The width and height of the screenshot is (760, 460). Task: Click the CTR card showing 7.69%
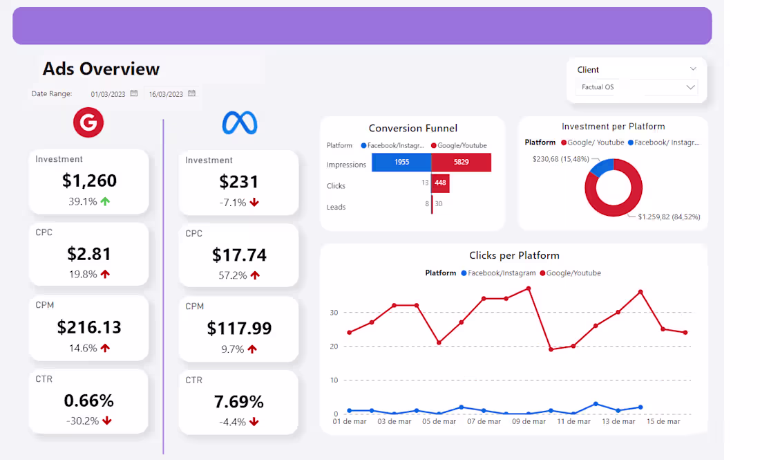238,401
